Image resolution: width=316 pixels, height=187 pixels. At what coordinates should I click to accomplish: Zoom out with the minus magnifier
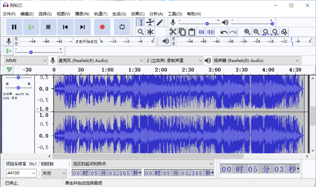click(x=256, y=32)
